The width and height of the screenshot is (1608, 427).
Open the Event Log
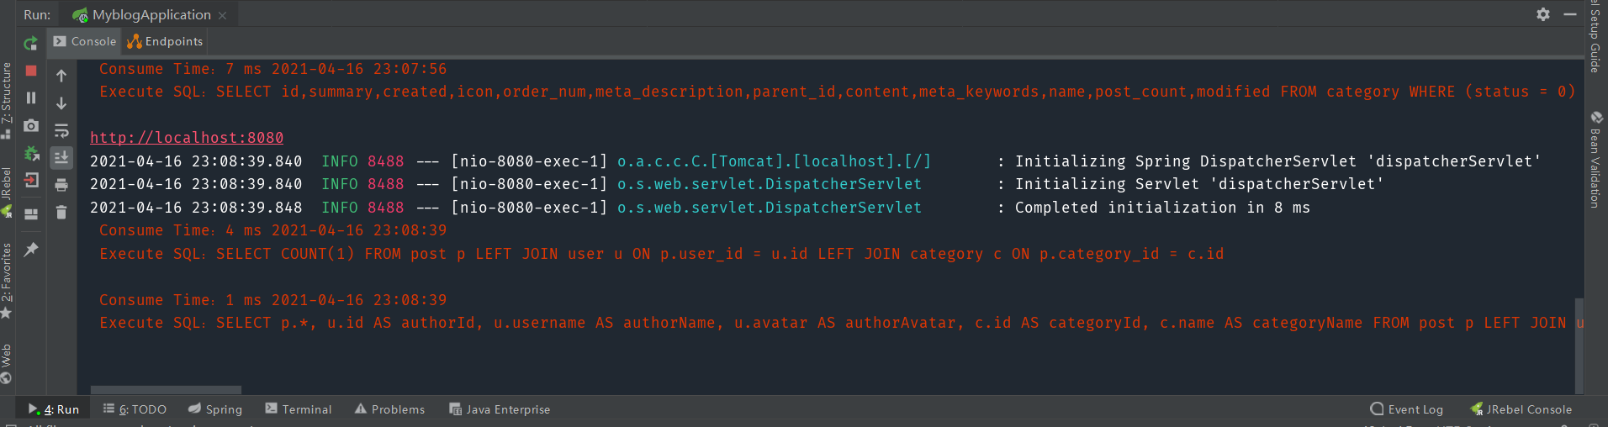[x=1406, y=409]
